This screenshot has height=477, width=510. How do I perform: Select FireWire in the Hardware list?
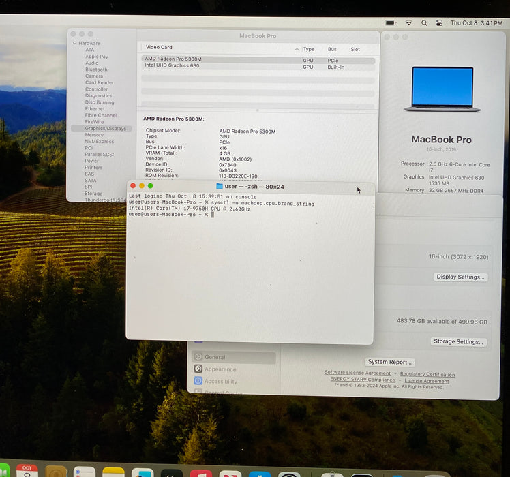pyautogui.click(x=94, y=121)
